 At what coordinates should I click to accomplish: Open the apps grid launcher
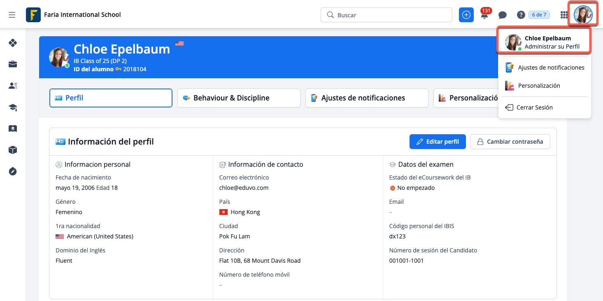click(x=564, y=15)
